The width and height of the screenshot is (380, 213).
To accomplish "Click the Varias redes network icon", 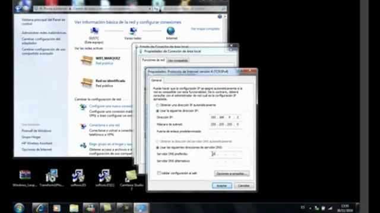I will click(133, 31).
